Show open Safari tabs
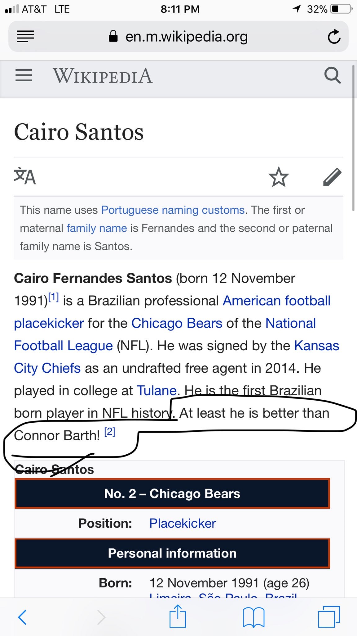 pyautogui.click(x=329, y=617)
